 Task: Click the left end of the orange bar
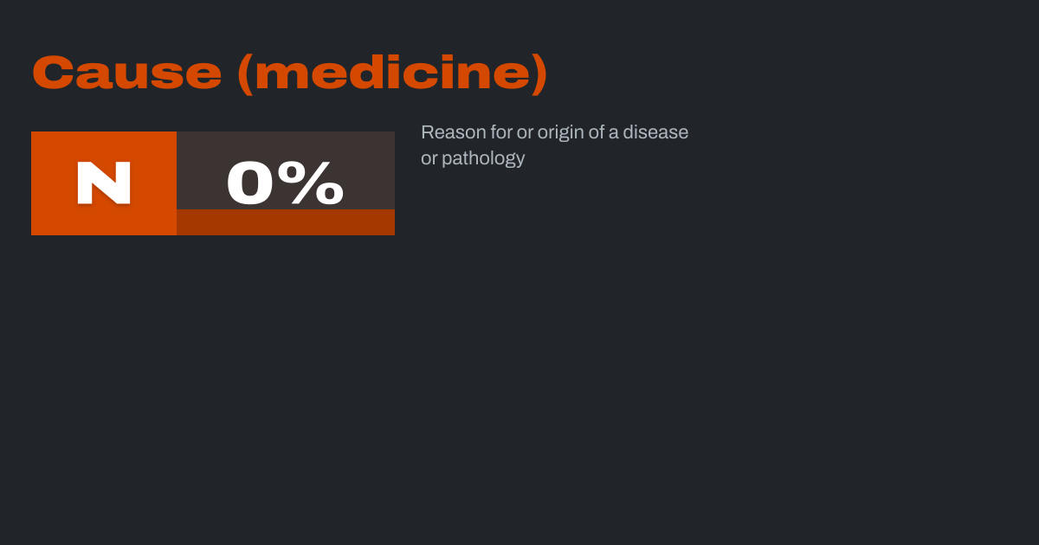point(182,222)
